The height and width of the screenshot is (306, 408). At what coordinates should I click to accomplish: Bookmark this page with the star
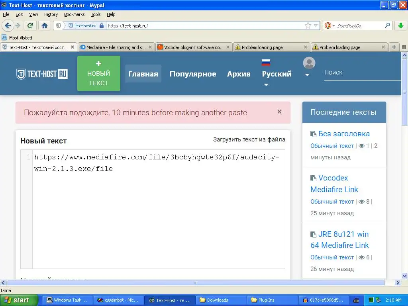click(308, 25)
